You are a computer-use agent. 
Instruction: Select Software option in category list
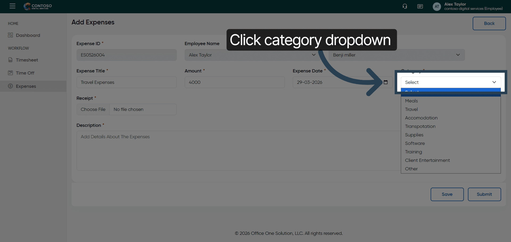(415, 143)
